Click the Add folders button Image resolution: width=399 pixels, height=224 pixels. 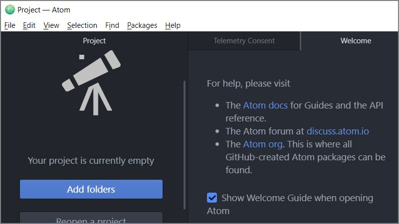coord(91,189)
